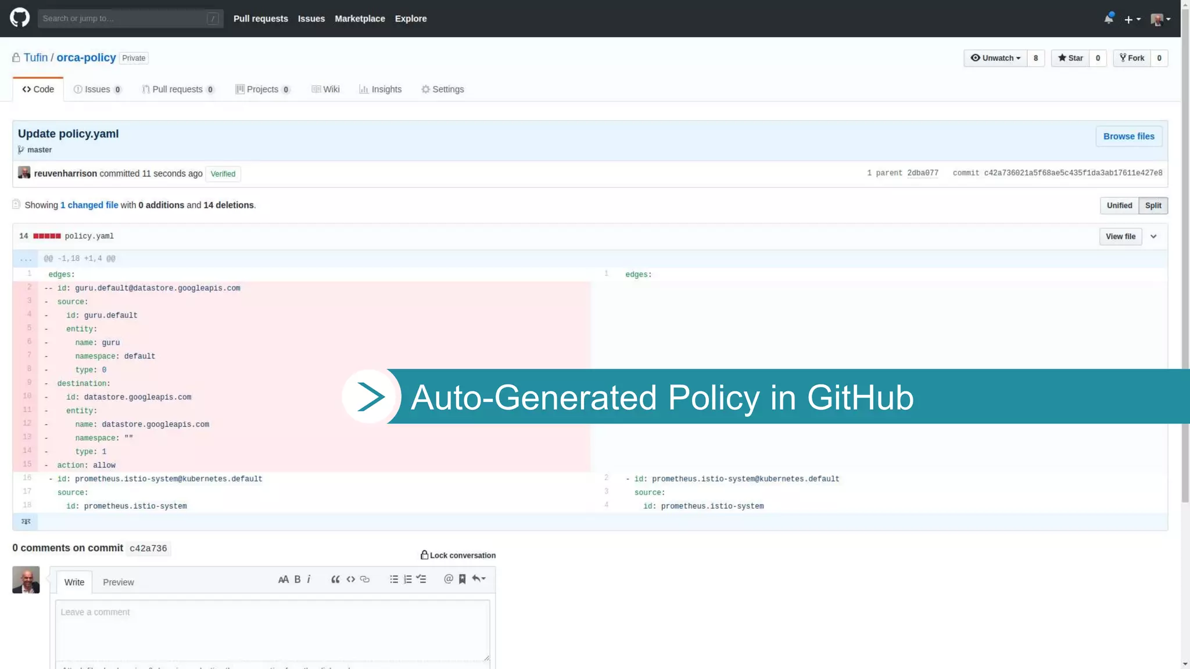
Task: Open the orca-policy repository link
Action: point(86,57)
